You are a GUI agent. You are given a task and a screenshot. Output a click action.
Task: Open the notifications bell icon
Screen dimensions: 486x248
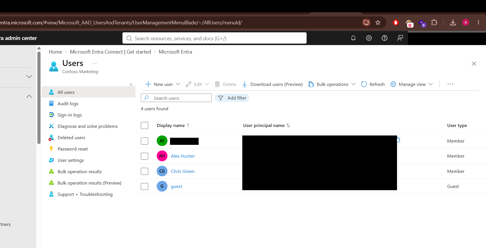point(353,38)
